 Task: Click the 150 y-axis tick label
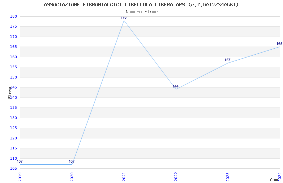pos(14,77)
